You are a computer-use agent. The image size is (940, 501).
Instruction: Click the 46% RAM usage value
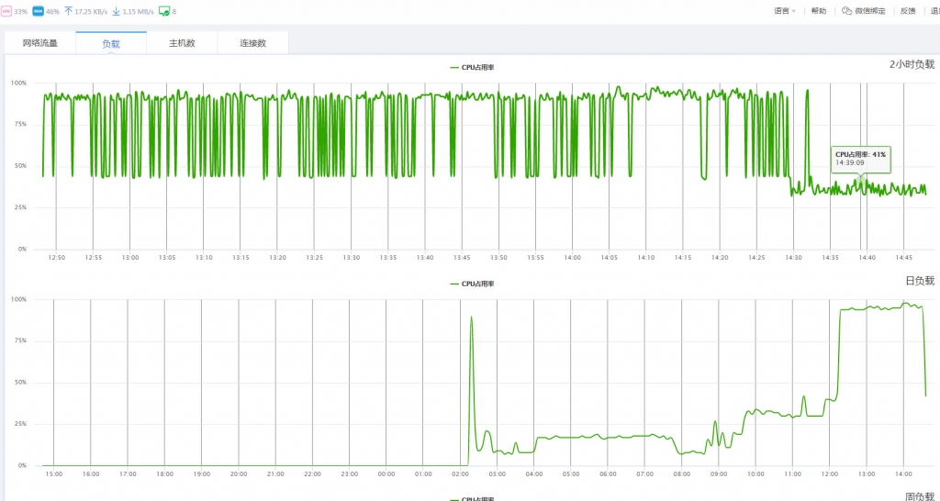point(53,11)
